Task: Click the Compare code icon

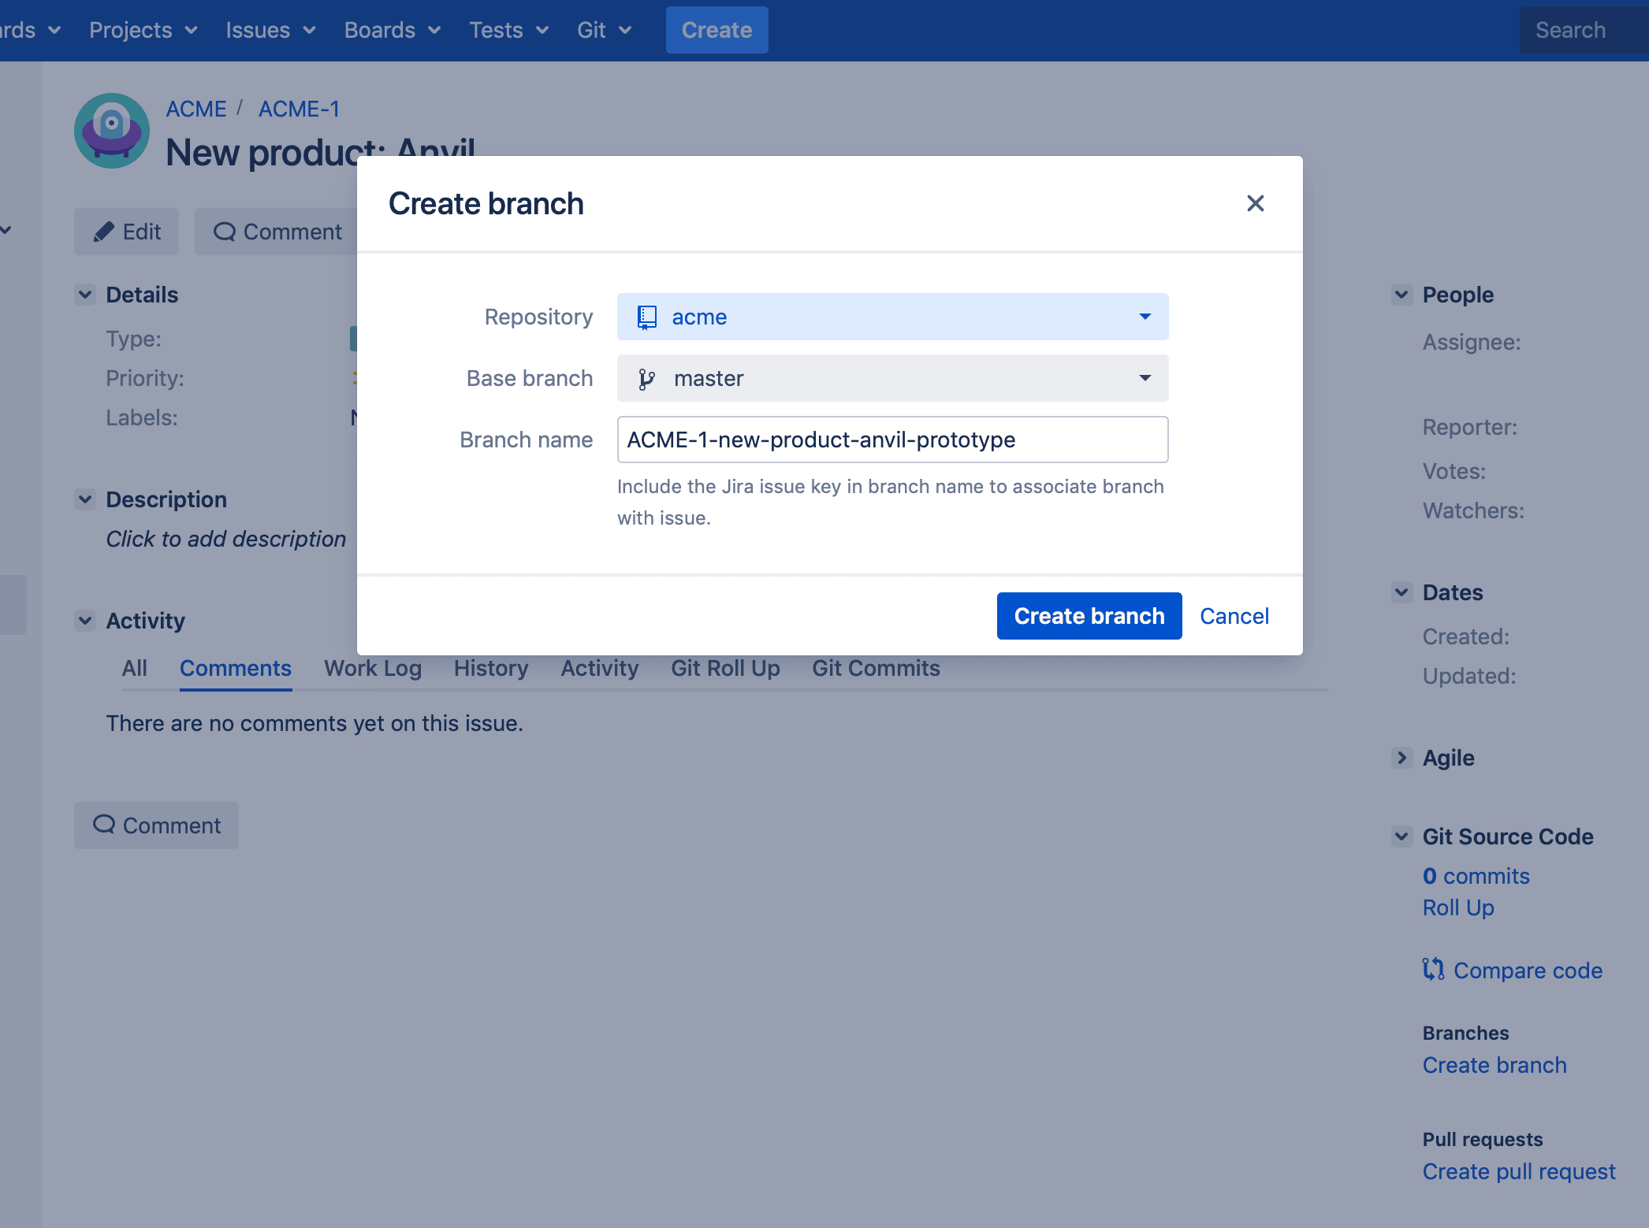Action: [x=1433, y=970]
